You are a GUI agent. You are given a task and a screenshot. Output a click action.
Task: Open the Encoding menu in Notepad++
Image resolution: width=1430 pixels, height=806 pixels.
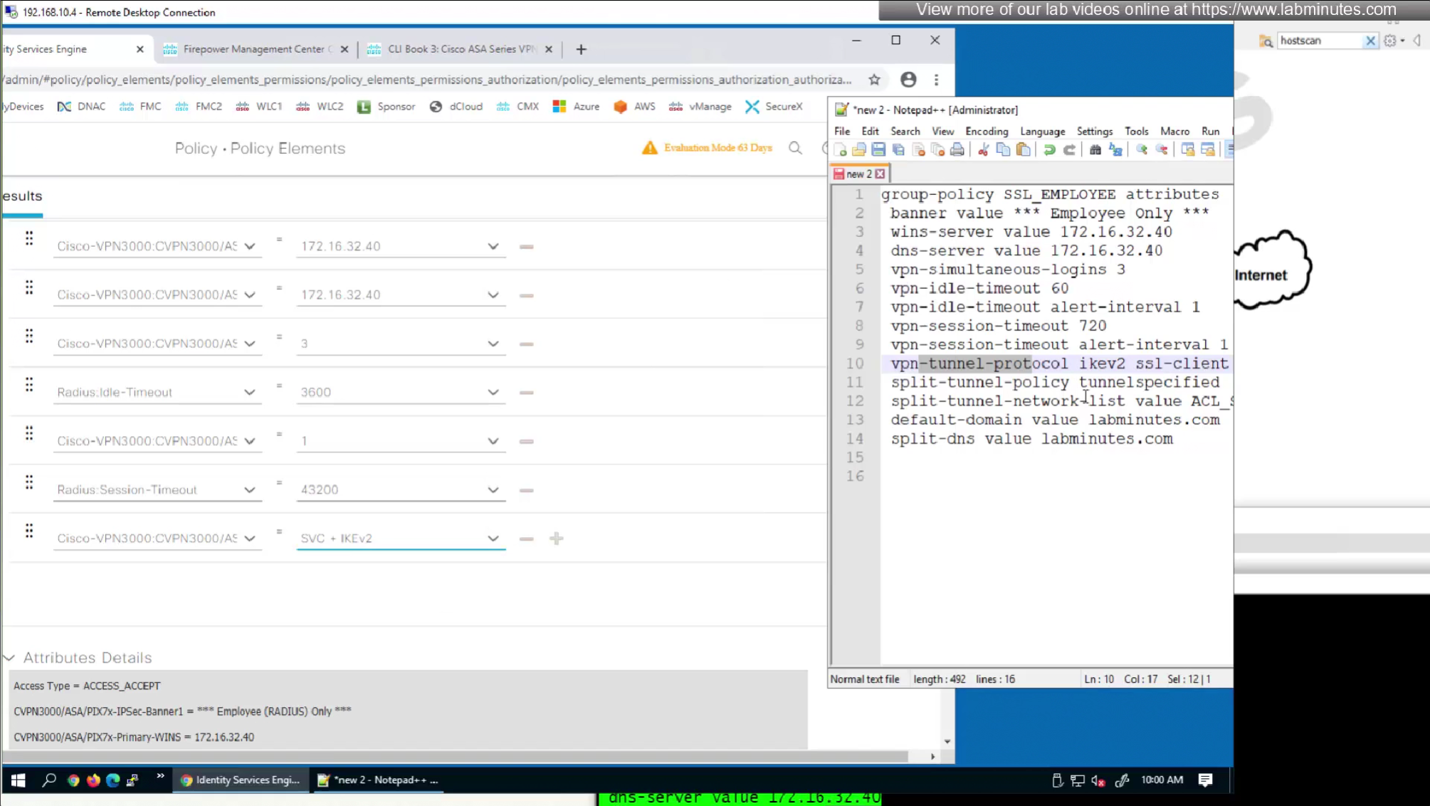coord(986,132)
